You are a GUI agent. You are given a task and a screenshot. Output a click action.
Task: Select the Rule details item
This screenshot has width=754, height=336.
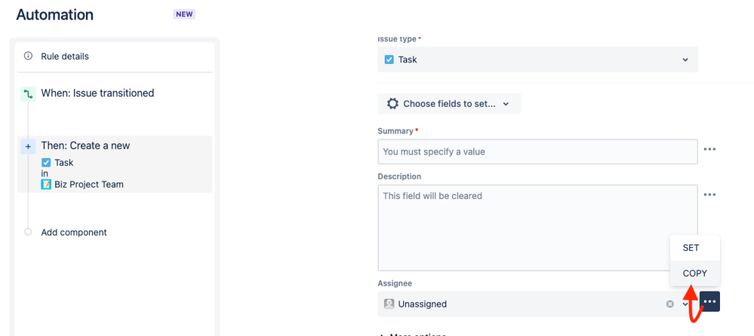coord(65,57)
